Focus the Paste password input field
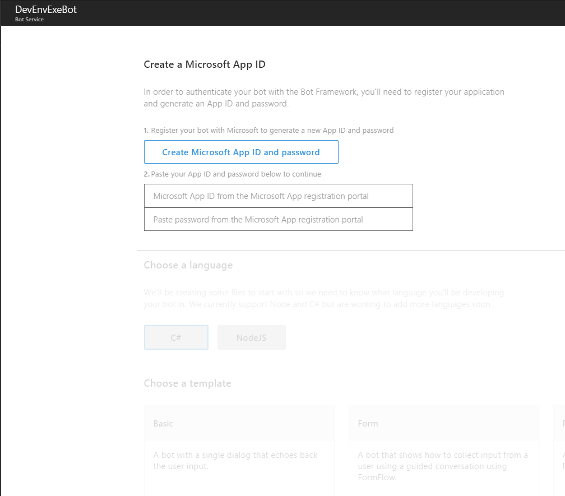The image size is (565, 496). (279, 219)
